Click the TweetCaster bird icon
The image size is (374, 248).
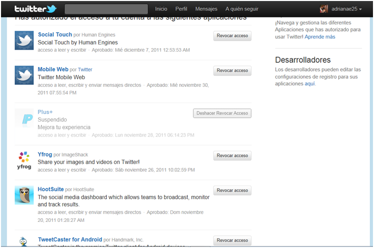pos(24,241)
